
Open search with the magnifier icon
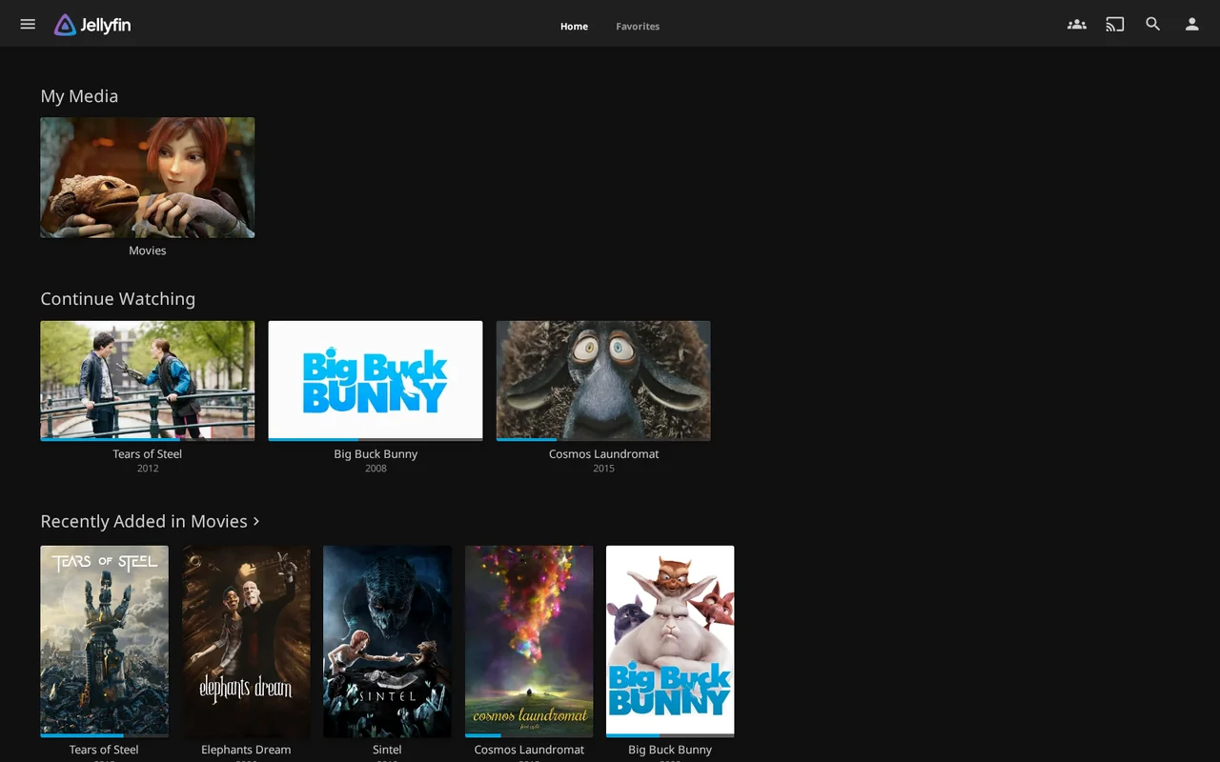point(1153,25)
